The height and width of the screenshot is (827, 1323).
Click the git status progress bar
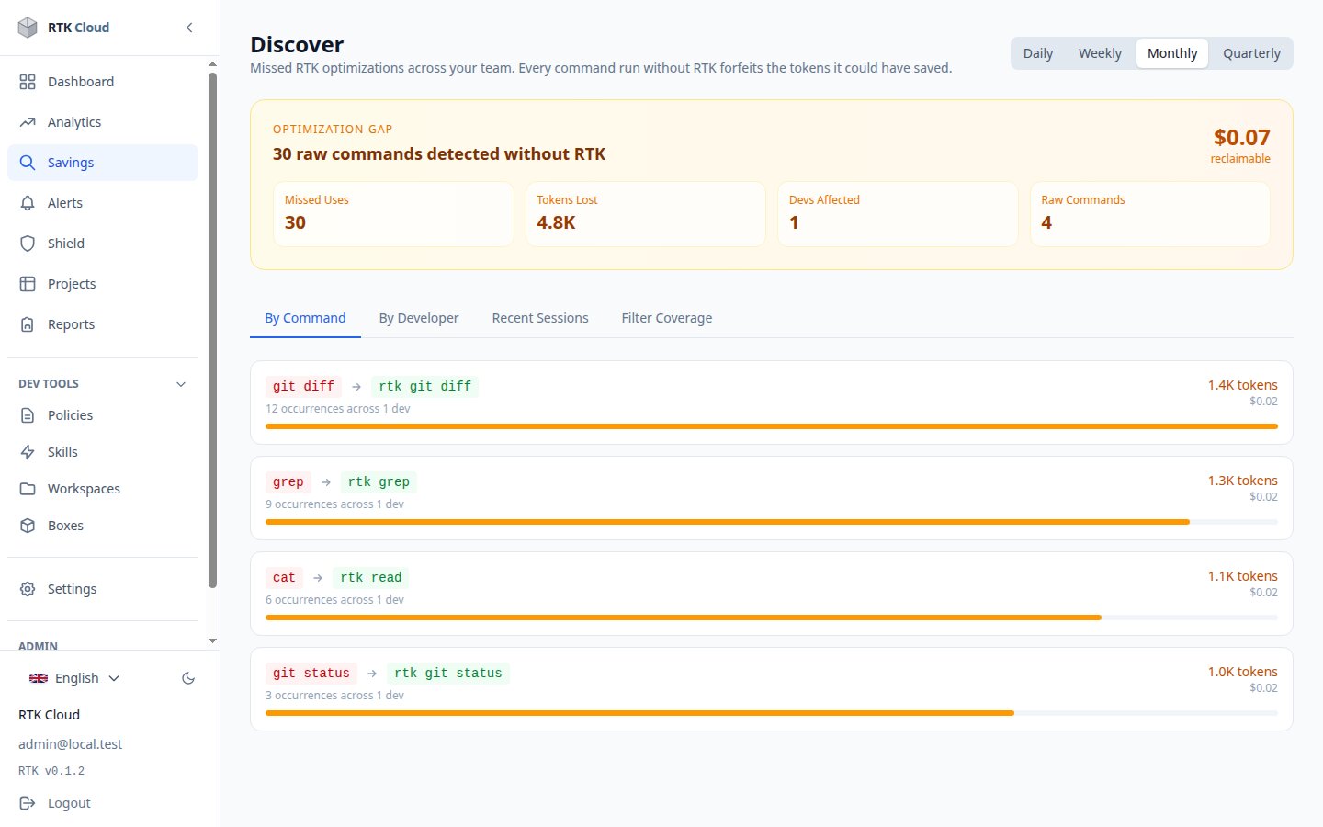coord(772,713)
